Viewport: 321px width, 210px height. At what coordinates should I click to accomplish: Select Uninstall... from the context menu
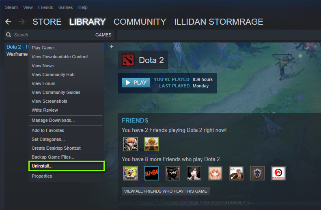(x=67, y=166)
